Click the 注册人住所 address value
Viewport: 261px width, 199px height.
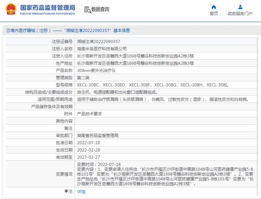point(135,56)
